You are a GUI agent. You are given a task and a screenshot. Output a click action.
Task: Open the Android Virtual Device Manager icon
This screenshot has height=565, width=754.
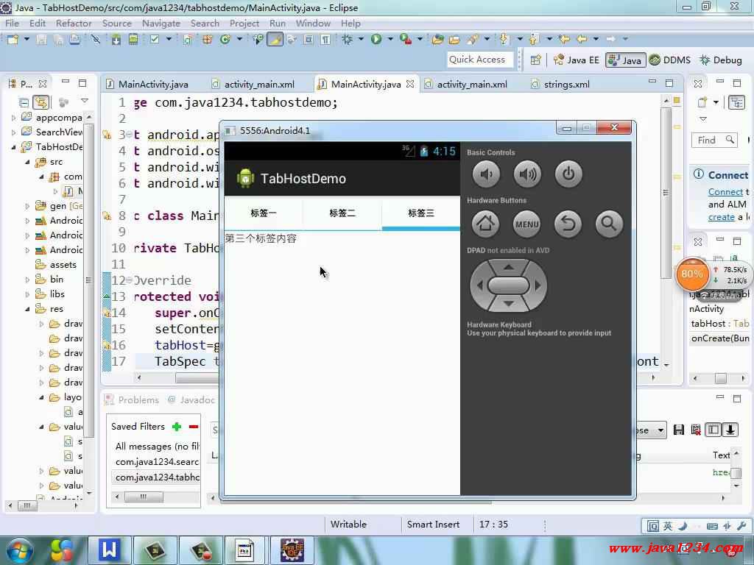coord(133,39)
